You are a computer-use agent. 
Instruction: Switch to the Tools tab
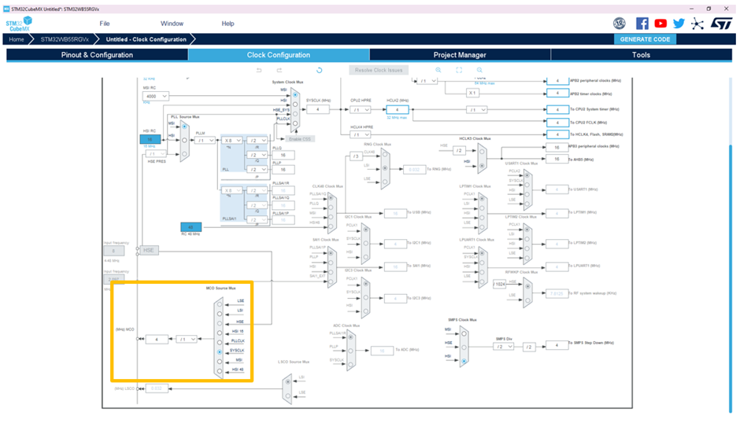pos(641,55)
